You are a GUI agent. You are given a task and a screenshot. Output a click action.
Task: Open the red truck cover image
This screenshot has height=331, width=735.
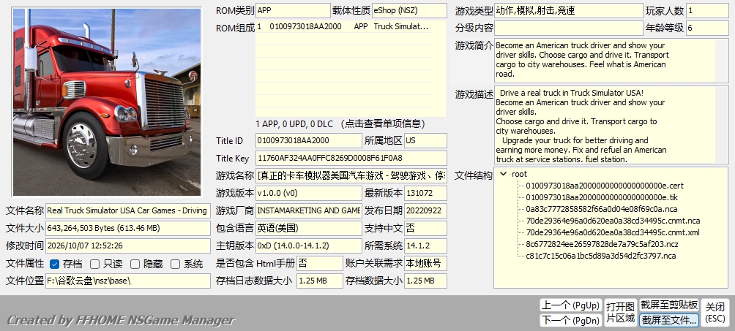[107, 102]
